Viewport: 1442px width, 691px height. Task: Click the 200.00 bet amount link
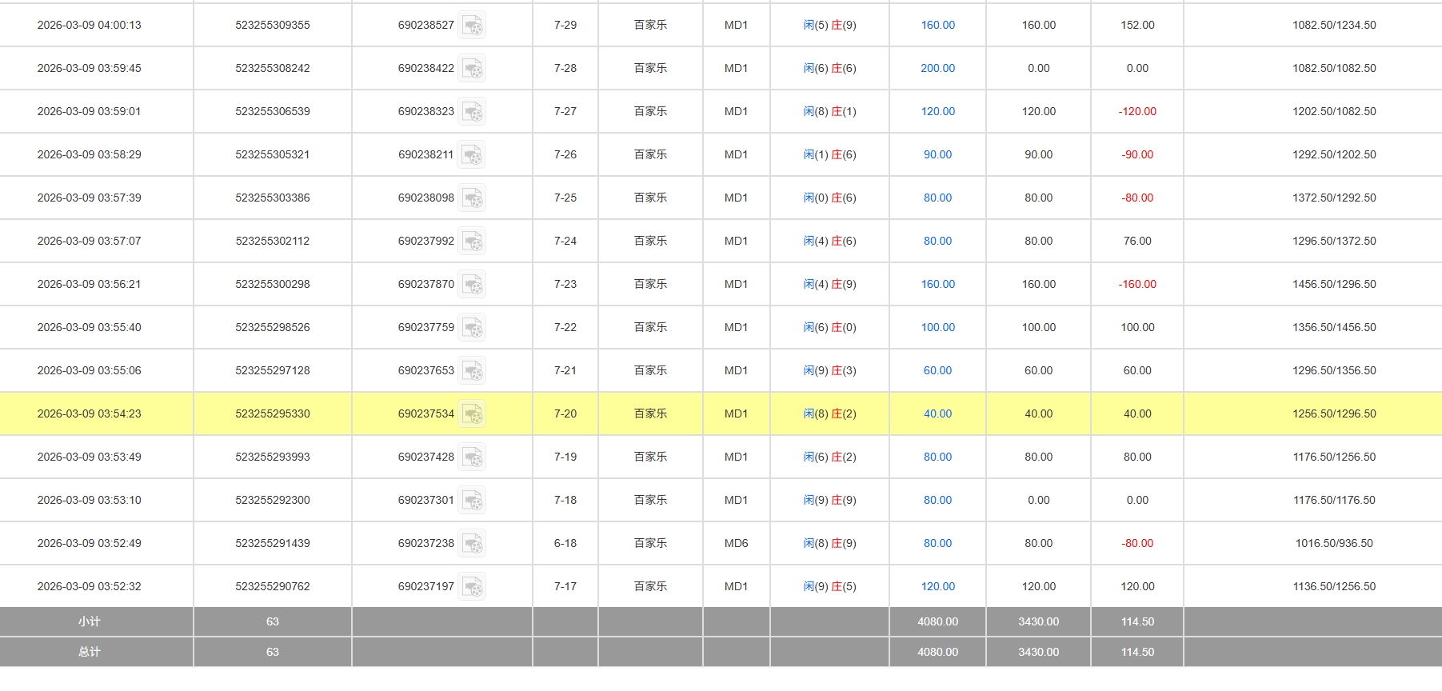click(x=937, y=69)
